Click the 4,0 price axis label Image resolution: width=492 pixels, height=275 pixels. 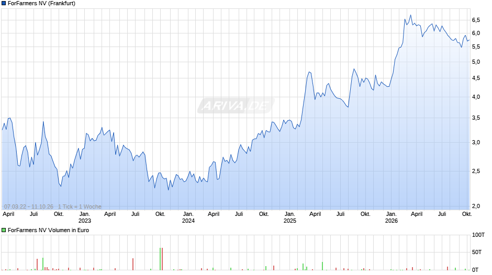[x=476, y=97]
